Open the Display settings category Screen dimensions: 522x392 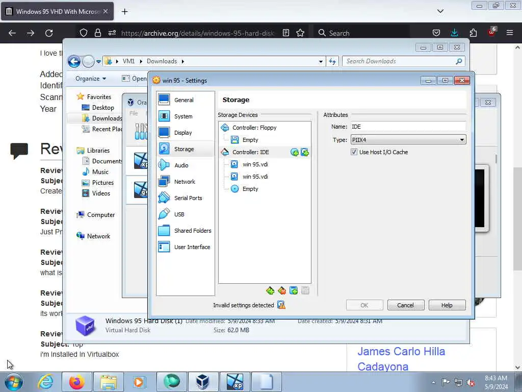[x=186, y=132]
